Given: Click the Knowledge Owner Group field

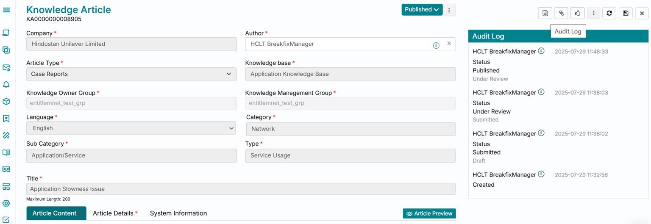Looking at the screenshot, I should 131,103.
